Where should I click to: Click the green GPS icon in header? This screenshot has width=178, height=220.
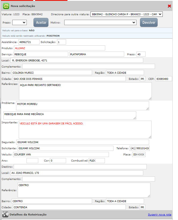[6, 6]
